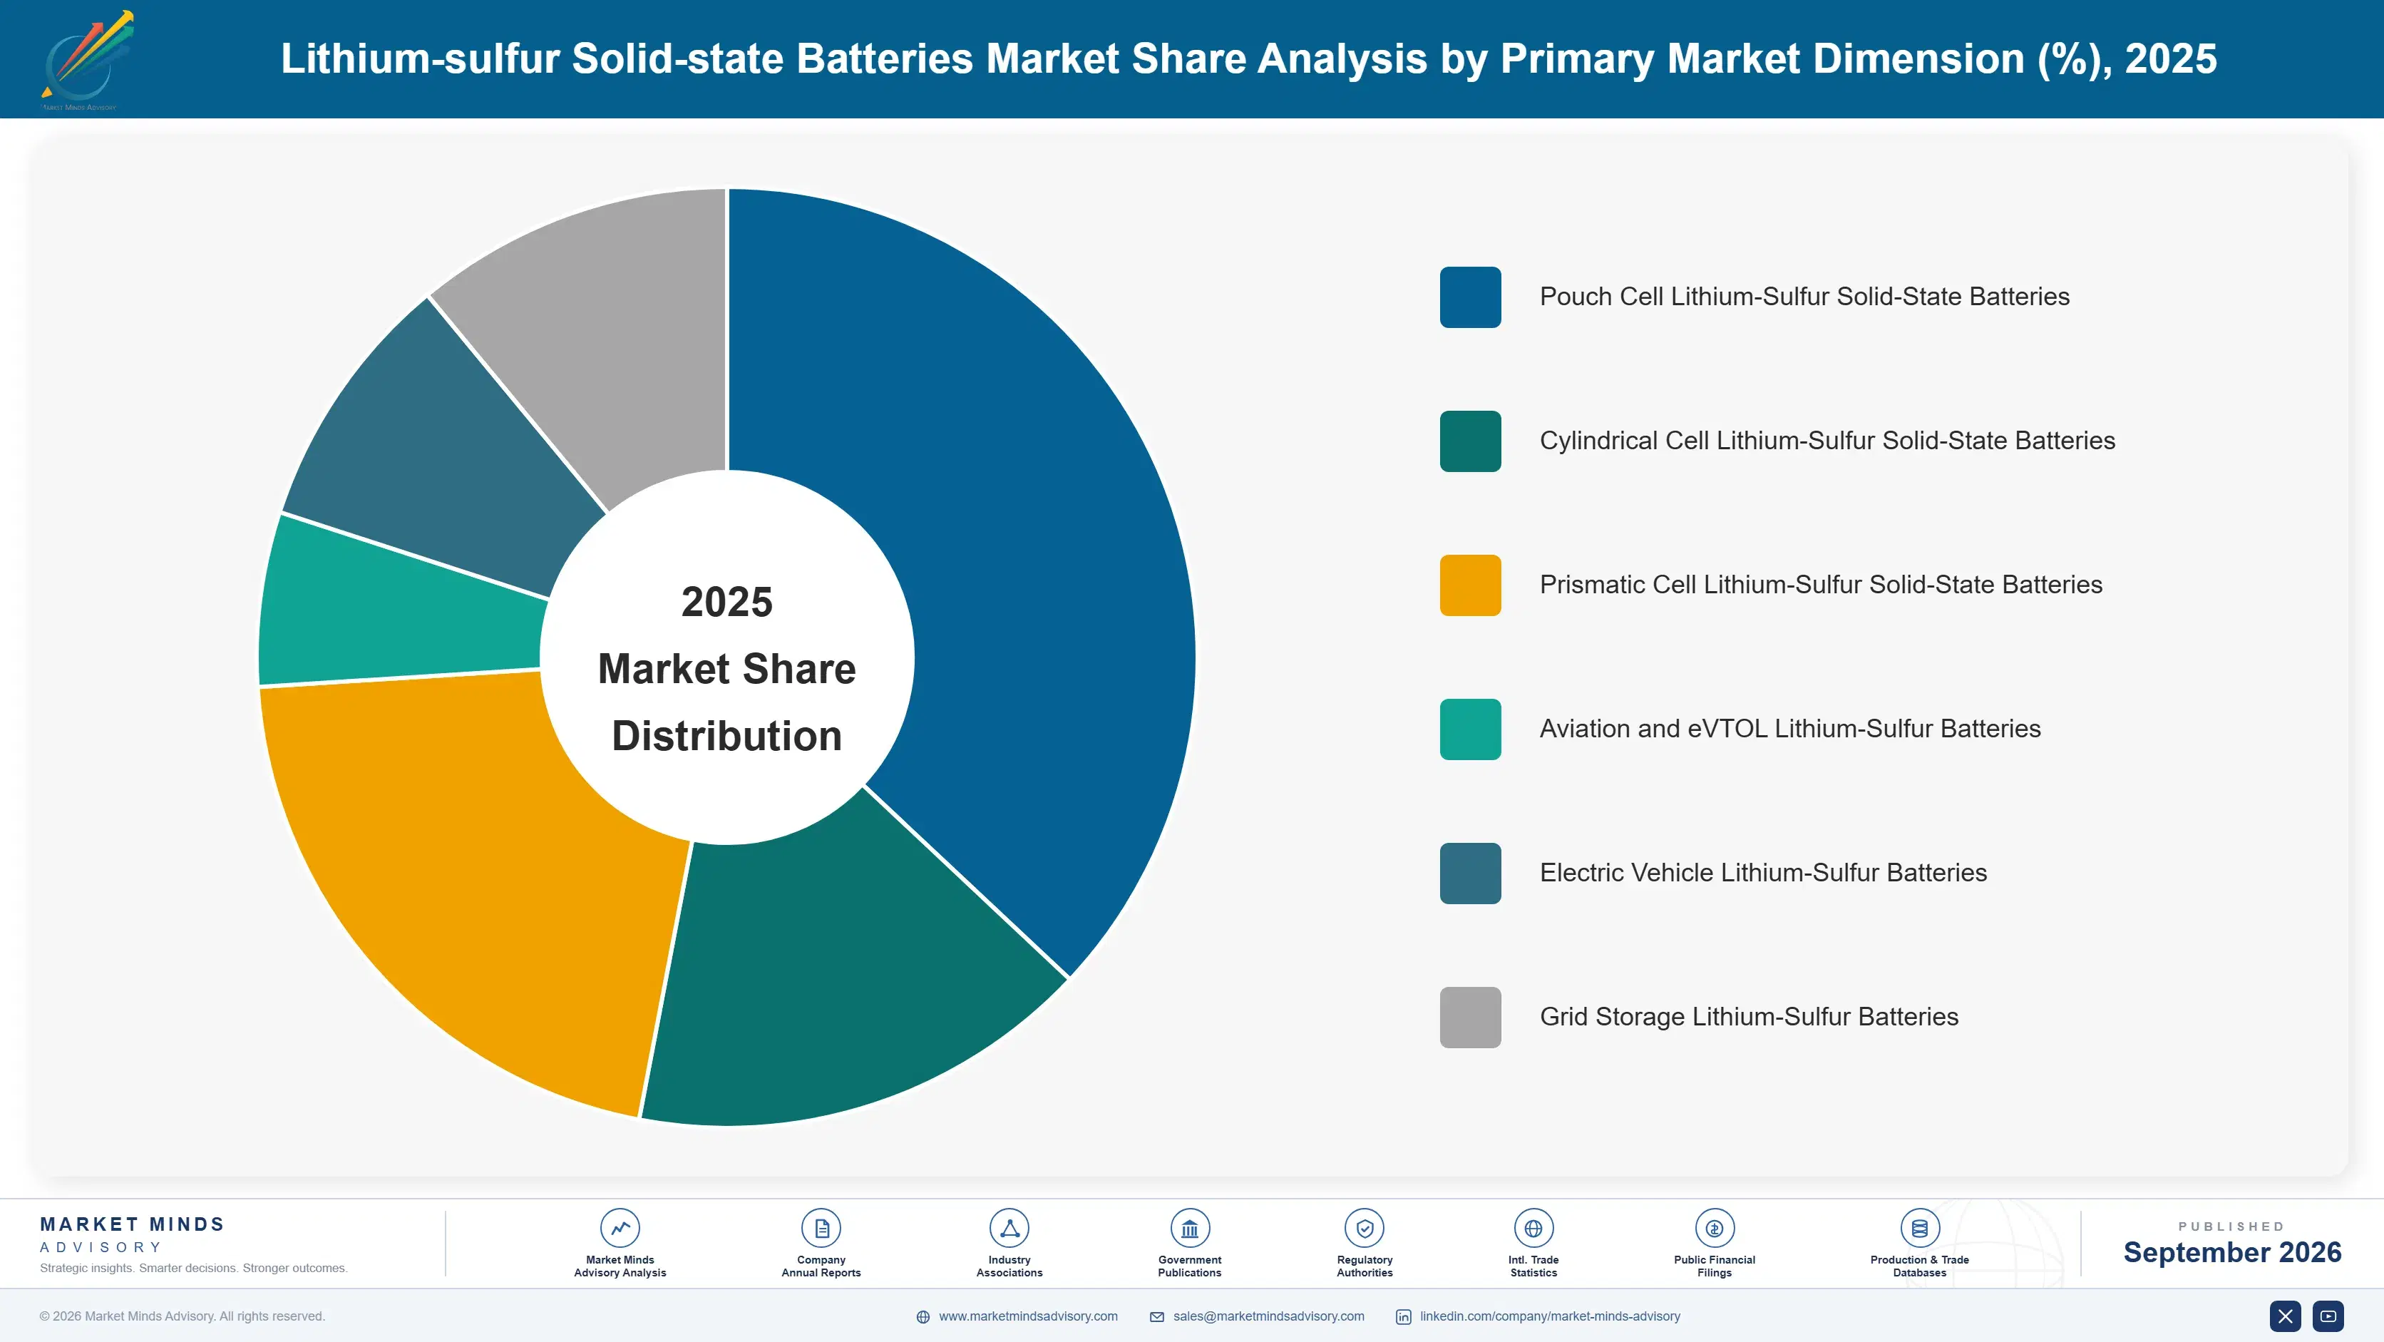Click the Regulatory Authorities shield icon
Screen dimensions: 2384x1342
[x=1364, y=1228]
